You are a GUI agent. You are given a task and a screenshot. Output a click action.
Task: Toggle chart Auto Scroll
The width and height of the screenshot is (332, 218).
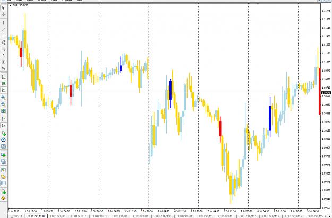click(3, 119)
